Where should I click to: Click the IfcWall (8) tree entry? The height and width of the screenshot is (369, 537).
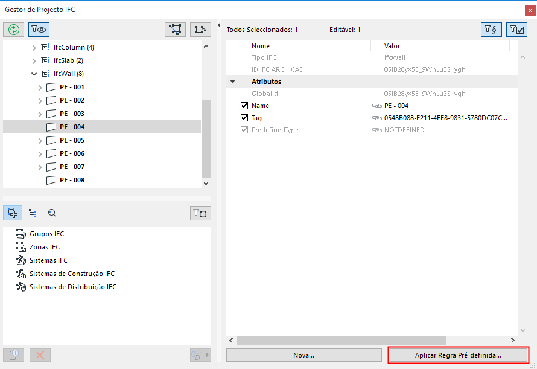[69, 74]
